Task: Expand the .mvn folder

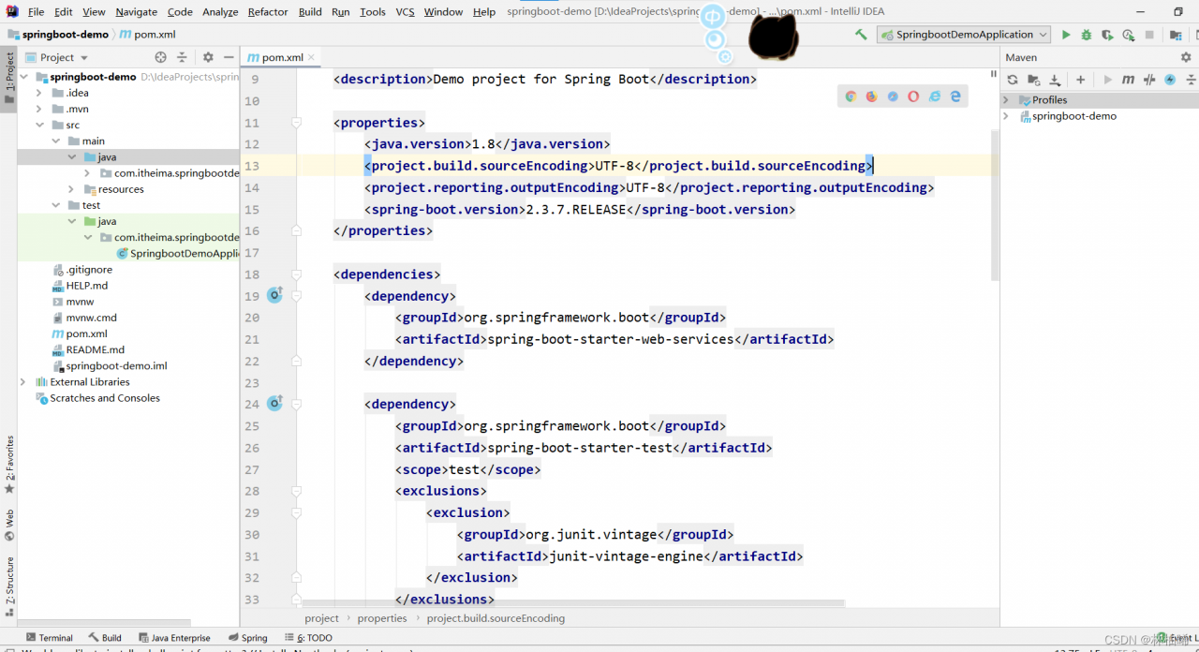Action: tap(39, 109)
